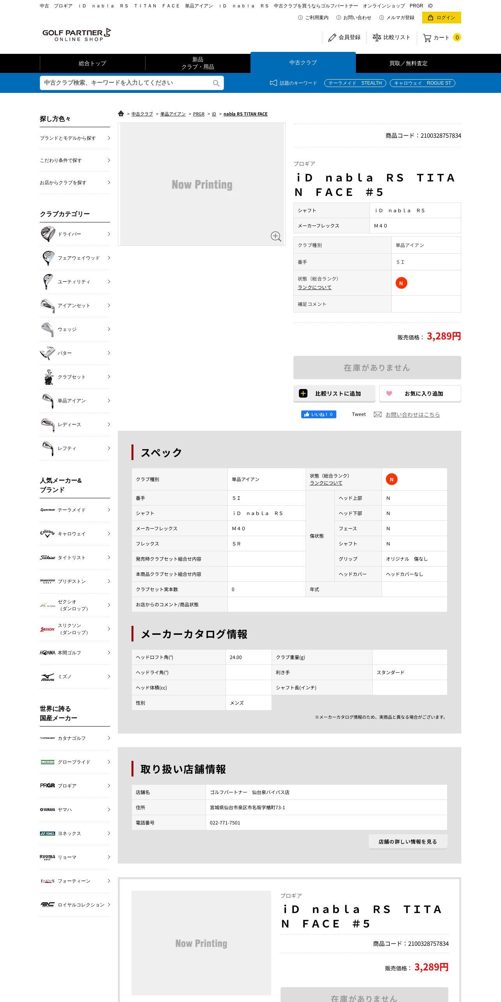Click the pencil 会員登録 icon
501x1002 pixels.
pyautogui.click(x=332, y=37)
